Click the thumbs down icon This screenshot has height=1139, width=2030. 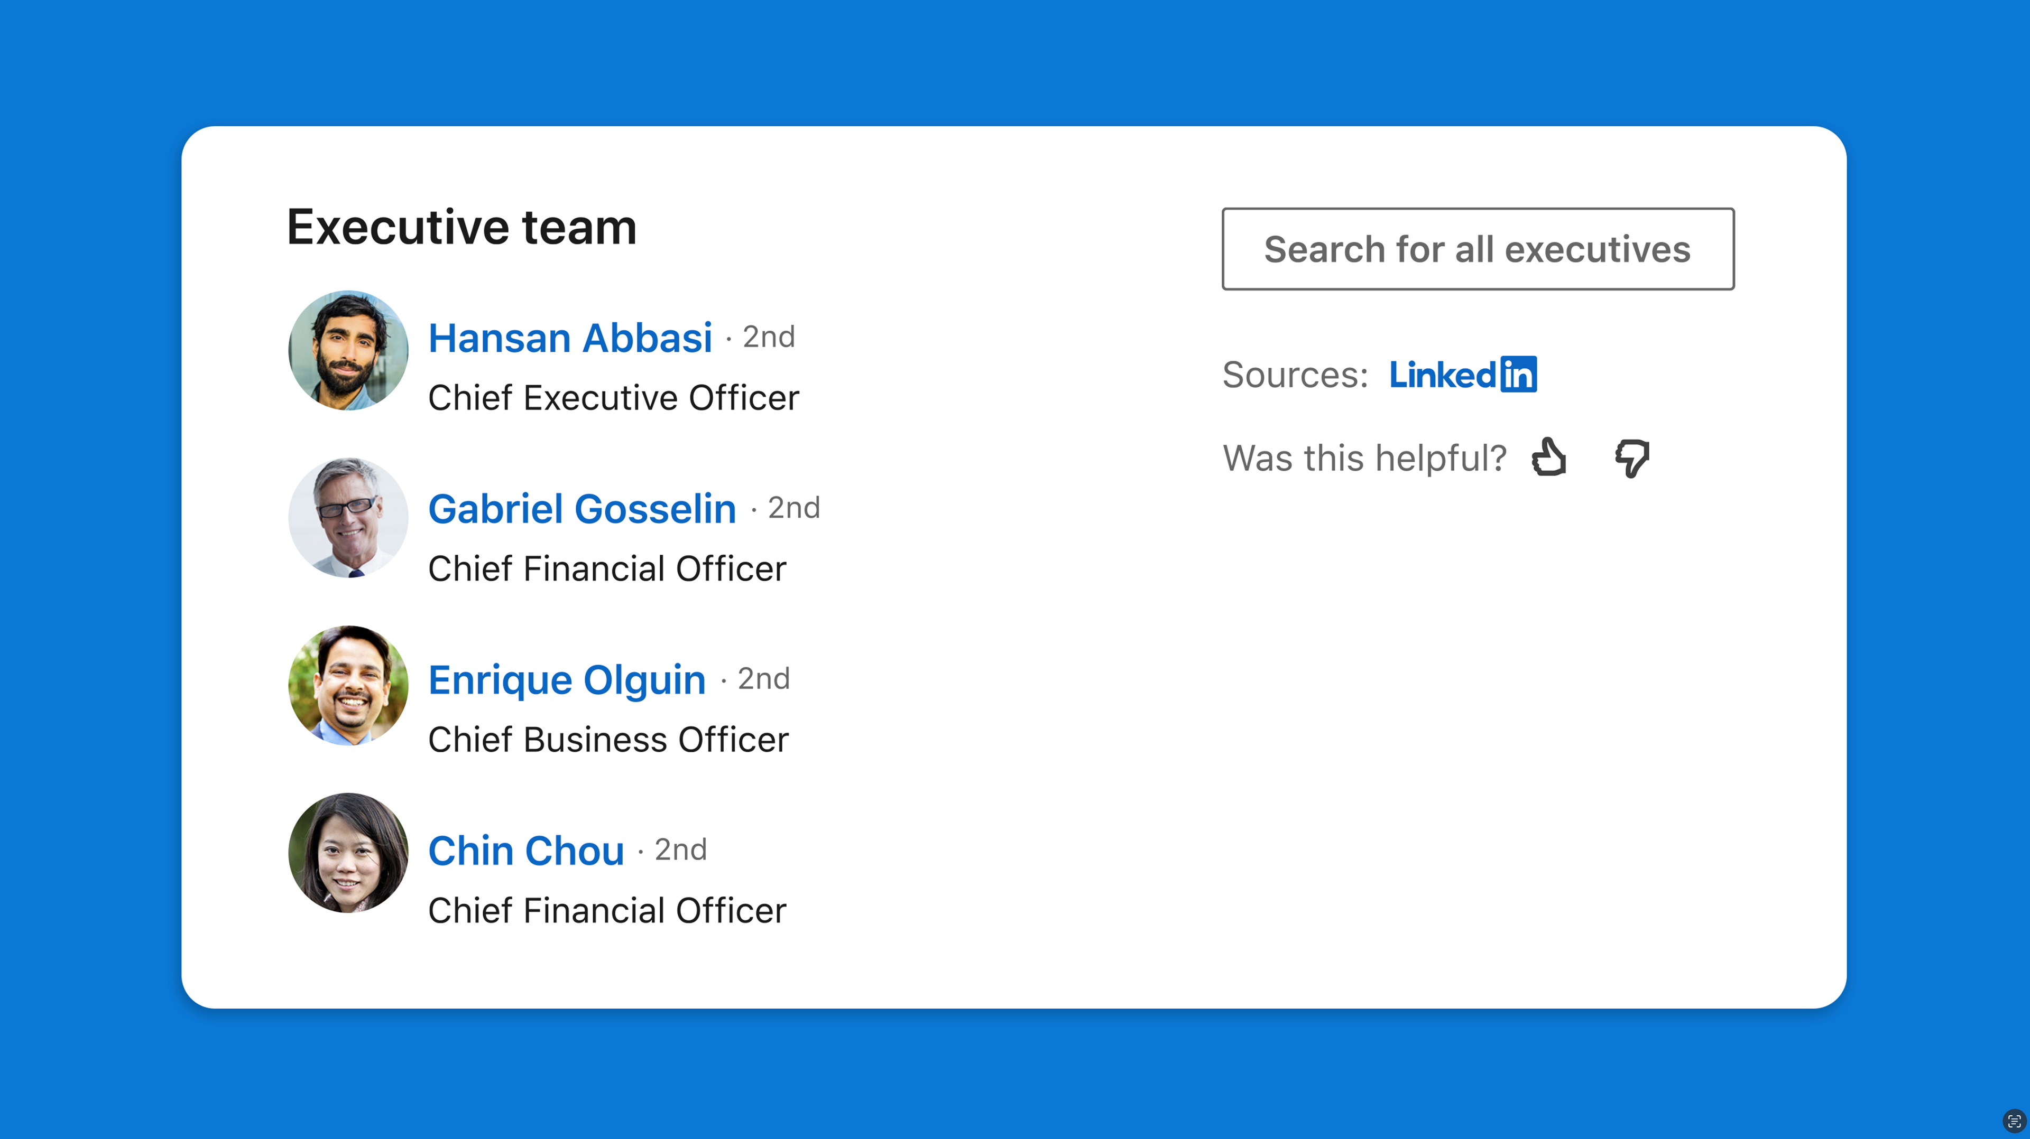(1631, 458)
